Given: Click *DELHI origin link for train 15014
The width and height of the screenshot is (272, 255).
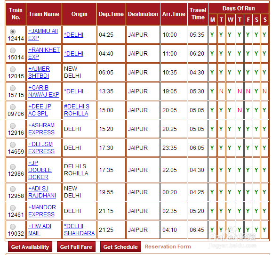Looking at the screenshot, I should [73, 54].
